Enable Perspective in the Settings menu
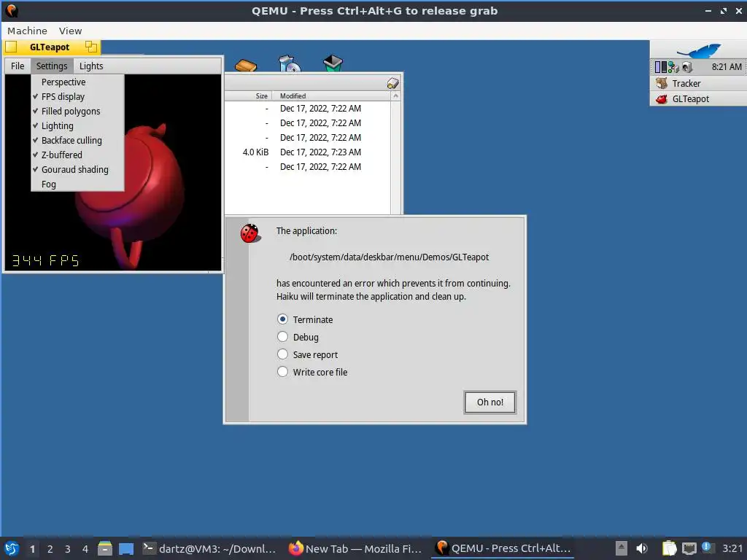Viewport: 747px width, 560px height. point(77,82)
